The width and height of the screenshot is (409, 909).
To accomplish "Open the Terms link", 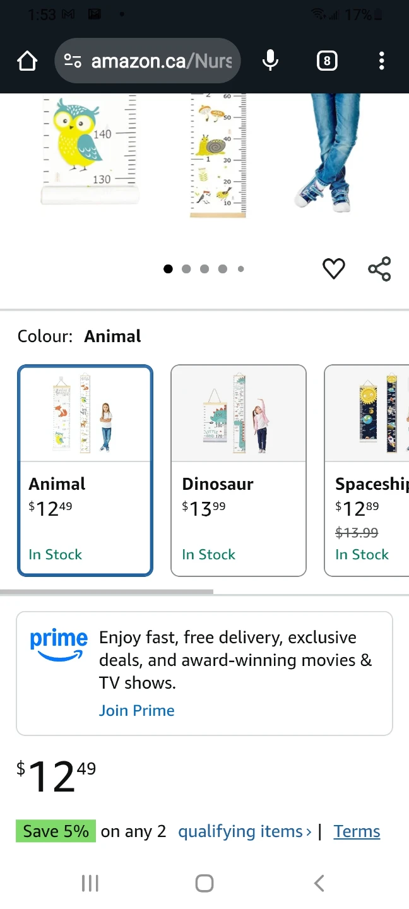I will (x=357, y=831).
